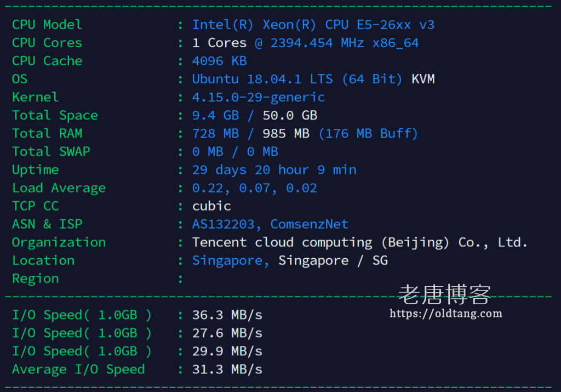Click the Region label
The image size is (561, 392).
tap(35, 279)
